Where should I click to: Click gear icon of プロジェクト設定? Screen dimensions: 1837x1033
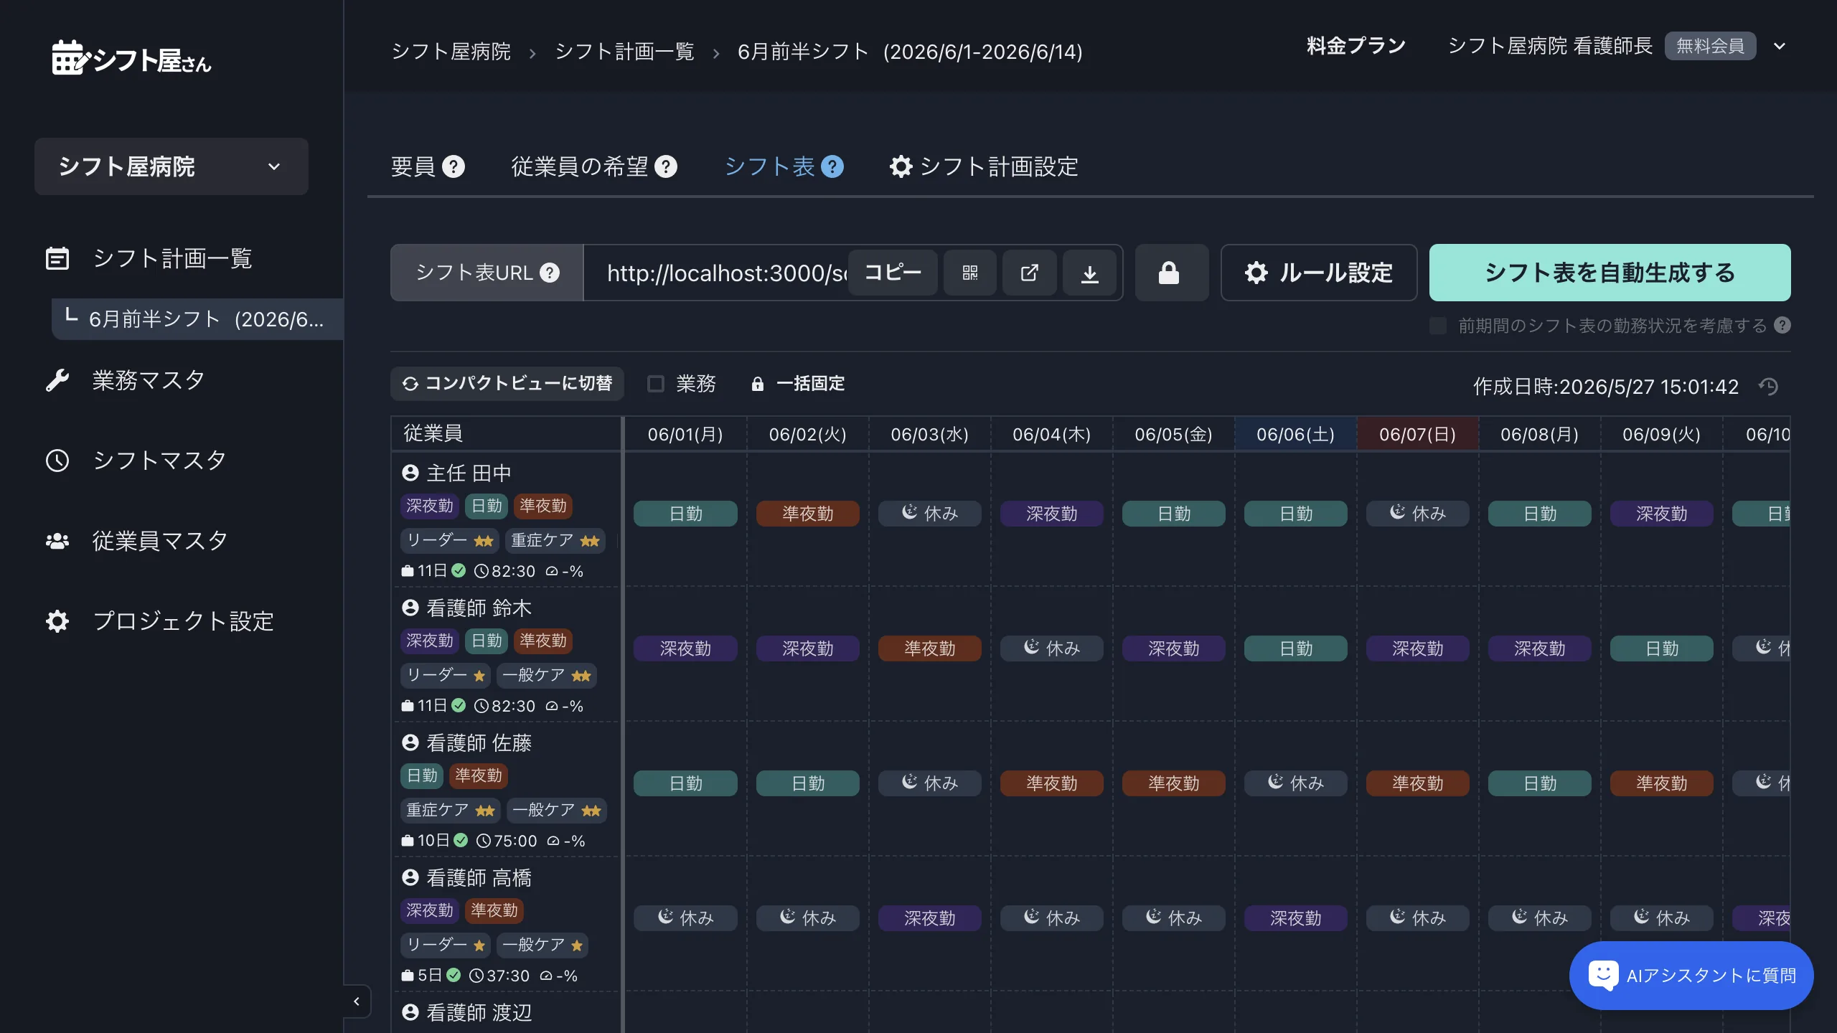click(57, 621)
